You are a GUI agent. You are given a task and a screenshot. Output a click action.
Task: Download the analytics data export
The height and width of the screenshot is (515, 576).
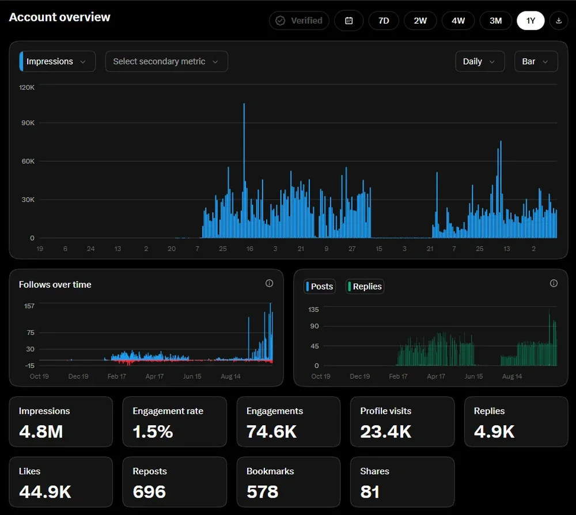click(558, 21)
